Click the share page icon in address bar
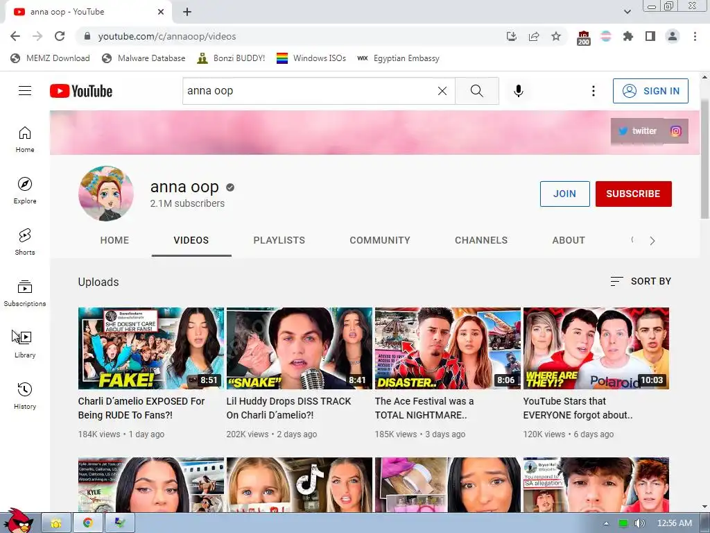The image size is (710, 533). [x=534, y=36]
